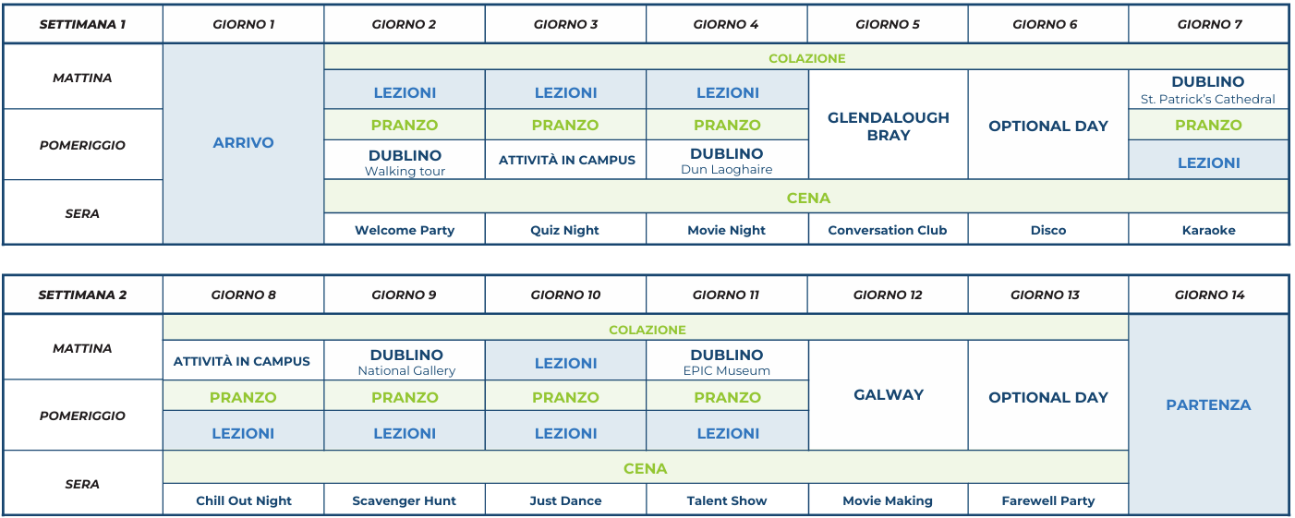Click the GALWAY excursion cell

[x=888, y=395]
